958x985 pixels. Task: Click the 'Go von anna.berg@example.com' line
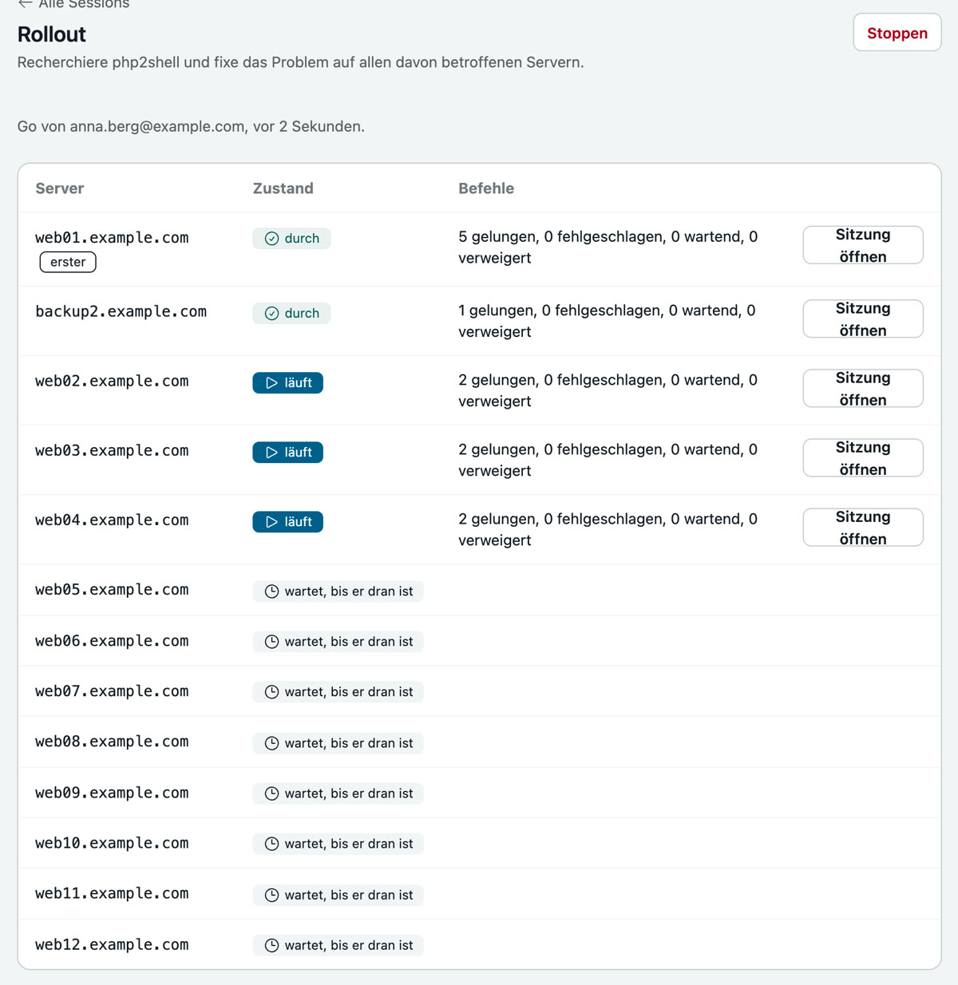191,126
